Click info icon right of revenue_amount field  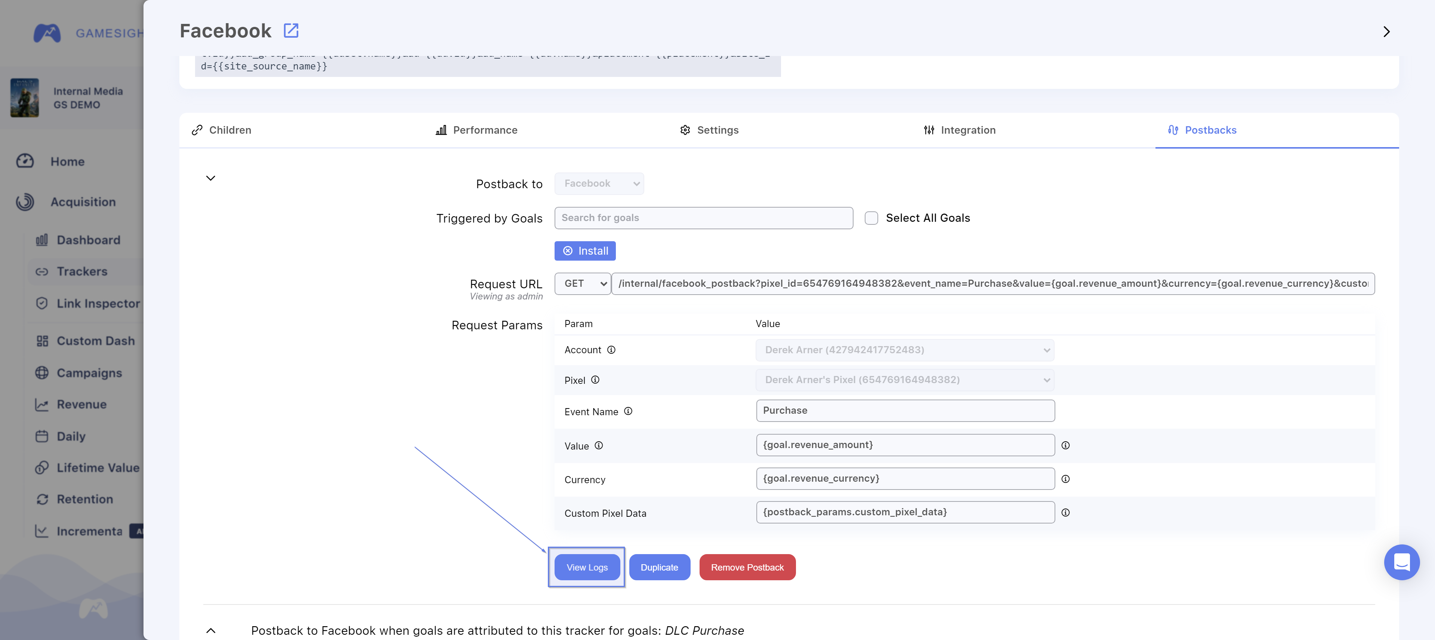click(1065, 445)
